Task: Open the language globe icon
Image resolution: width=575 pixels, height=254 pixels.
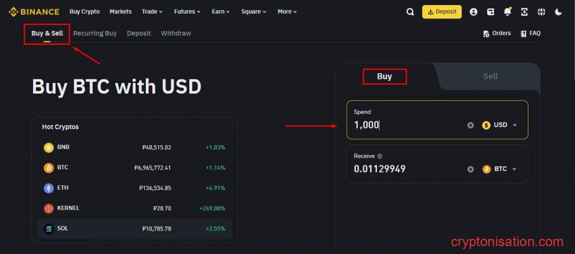Action: coord(541,12)
